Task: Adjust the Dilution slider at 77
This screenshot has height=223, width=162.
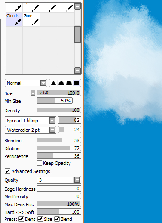Action: pyautogui.click(x=59, y=148)
